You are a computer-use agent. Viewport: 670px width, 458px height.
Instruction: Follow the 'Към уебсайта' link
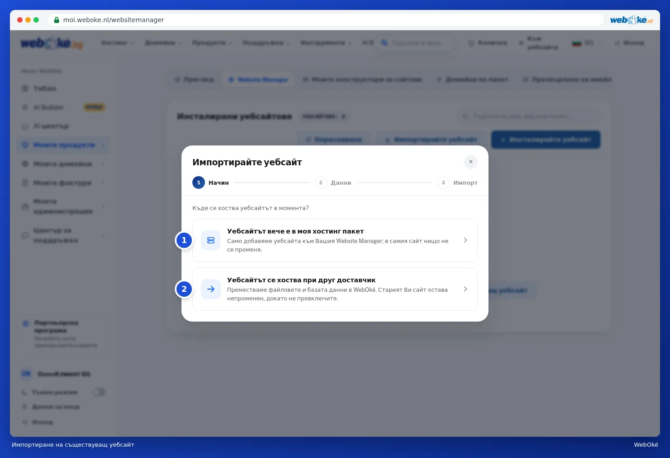point(538,43)
